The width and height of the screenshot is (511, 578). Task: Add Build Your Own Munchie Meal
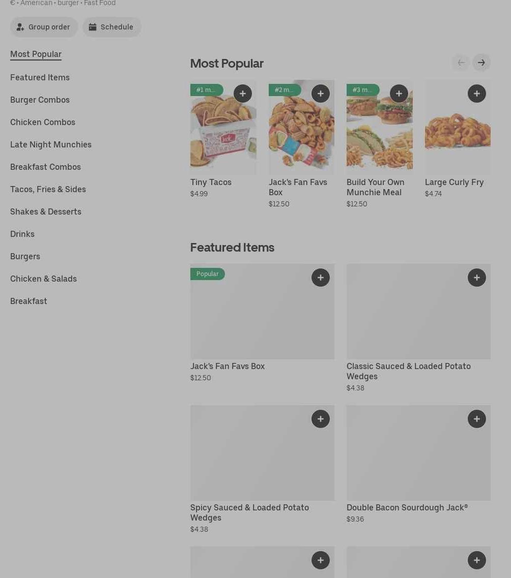[399, 94]
